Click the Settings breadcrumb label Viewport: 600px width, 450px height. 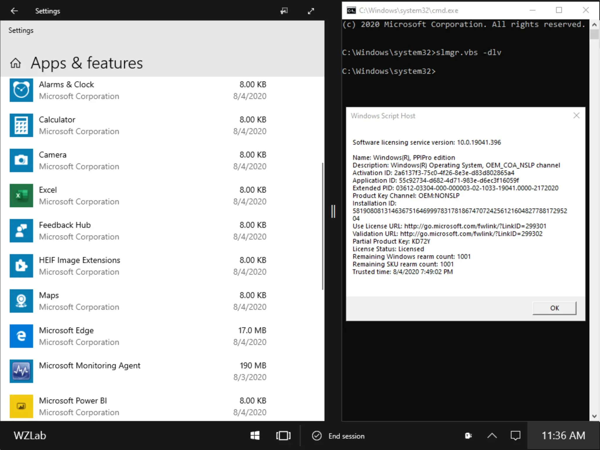[x=21, y=30]
